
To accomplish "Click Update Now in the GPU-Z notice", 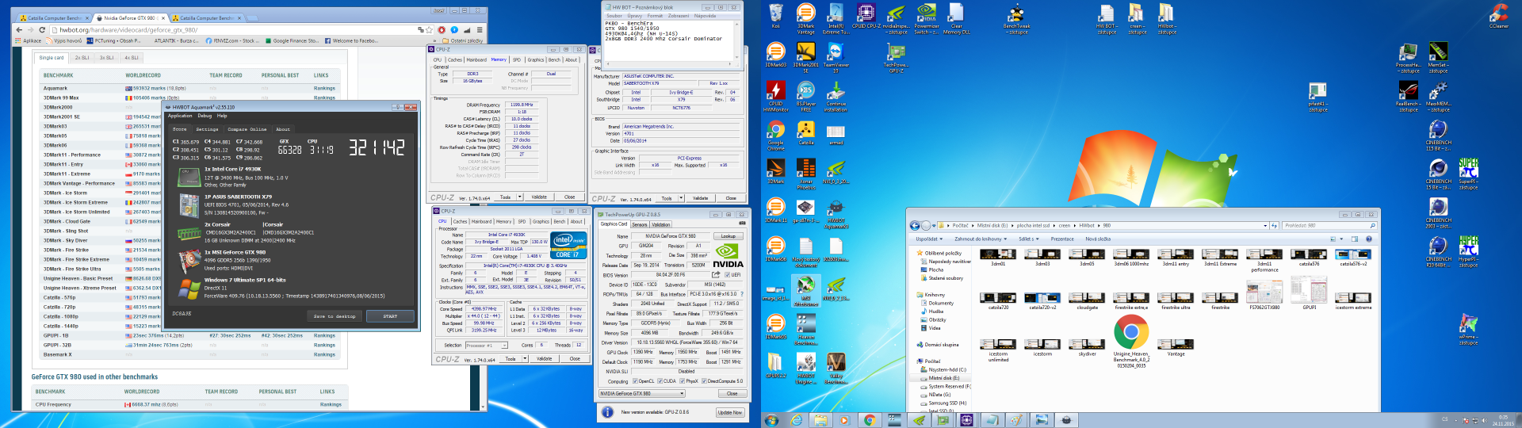I will pyautogui.click(x=729, y=412).
